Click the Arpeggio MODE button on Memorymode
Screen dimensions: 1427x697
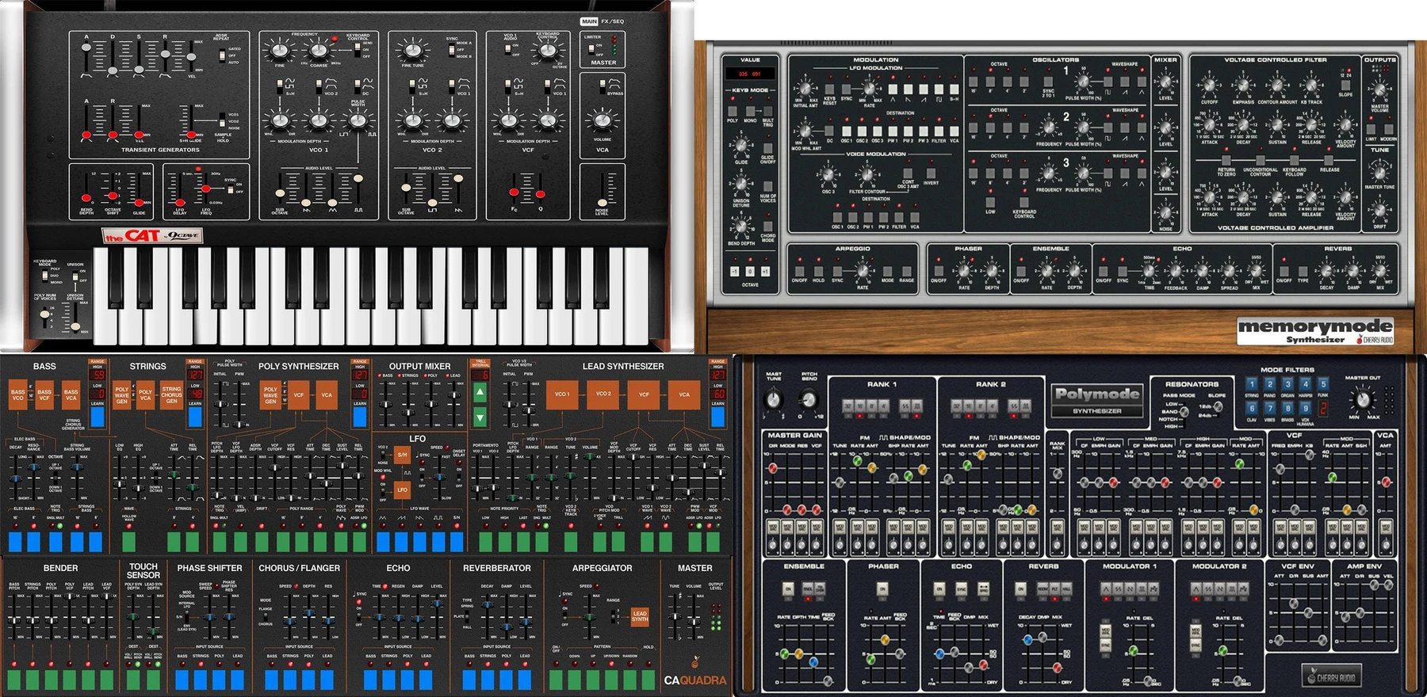pos(887,271)
